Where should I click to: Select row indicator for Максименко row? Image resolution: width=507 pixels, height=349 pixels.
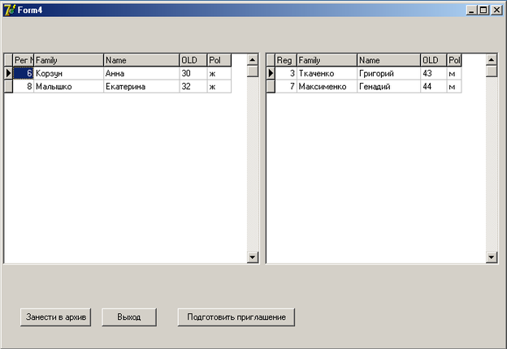(271, 87)
